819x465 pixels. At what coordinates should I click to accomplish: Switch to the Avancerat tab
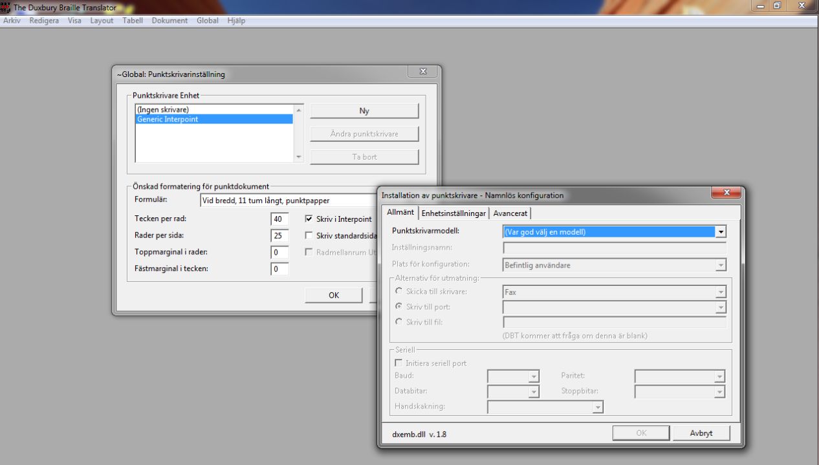coord(510,213)
